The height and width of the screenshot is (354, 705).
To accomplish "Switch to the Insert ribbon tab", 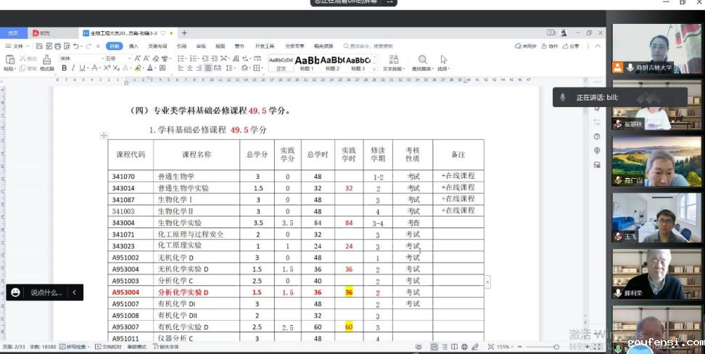I will pos(133,46).
